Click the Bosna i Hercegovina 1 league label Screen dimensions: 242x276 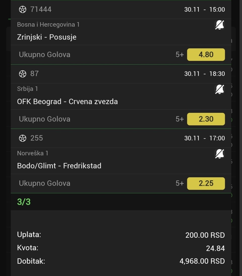(x=48, y=24)
